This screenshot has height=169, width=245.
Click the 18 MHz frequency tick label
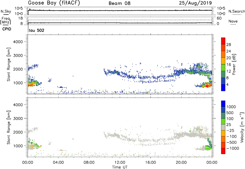click(x=20, y=18)
